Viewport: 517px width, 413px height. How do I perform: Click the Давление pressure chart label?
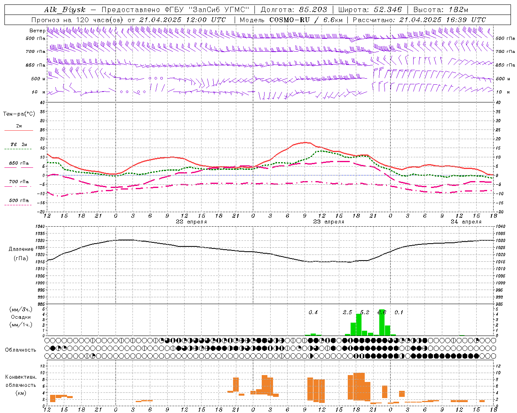pos(21,249)
